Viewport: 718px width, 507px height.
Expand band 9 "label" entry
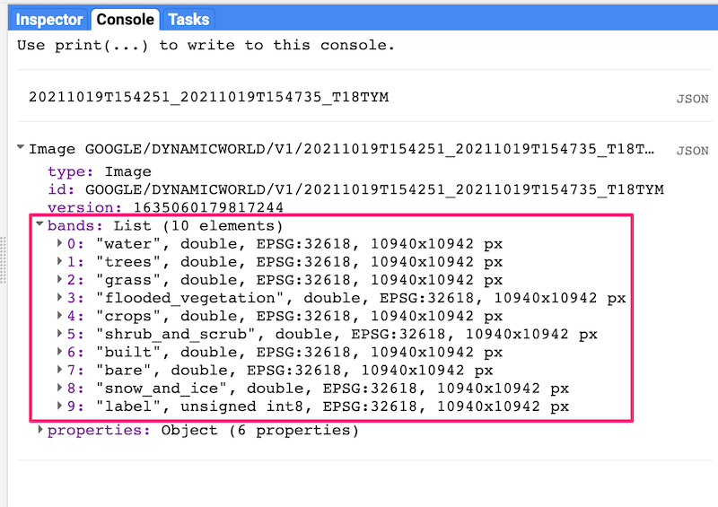[x=60, y=406]
